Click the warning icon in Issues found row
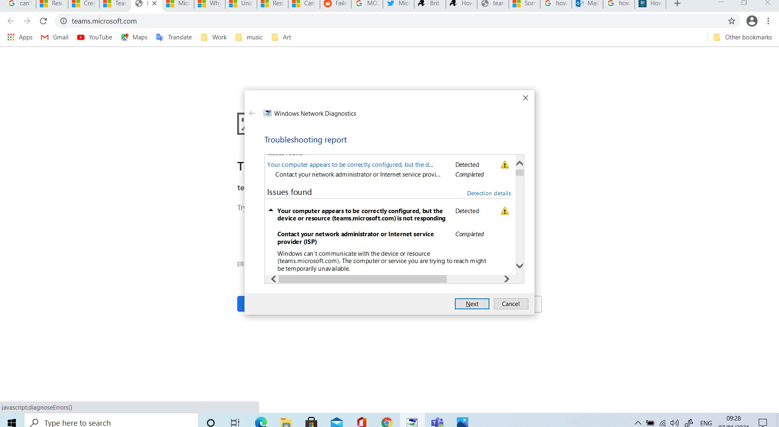779x427 pixels. [x=505, y=211]
